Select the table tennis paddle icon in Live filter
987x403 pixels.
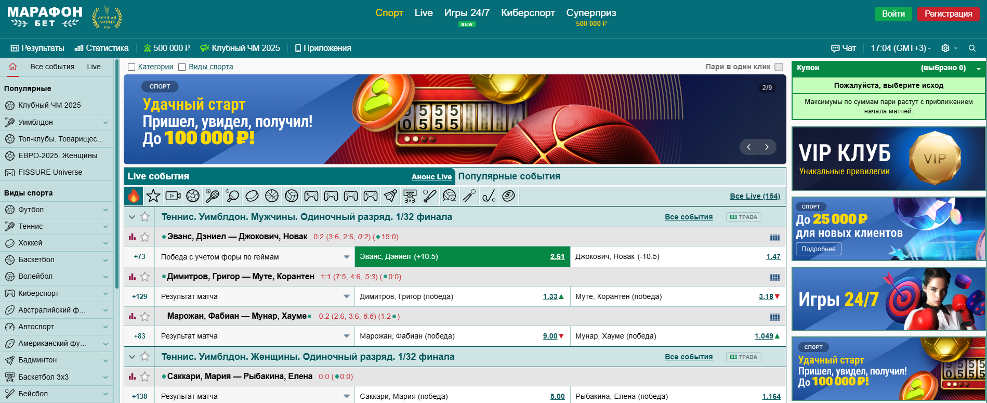point(232,196)
